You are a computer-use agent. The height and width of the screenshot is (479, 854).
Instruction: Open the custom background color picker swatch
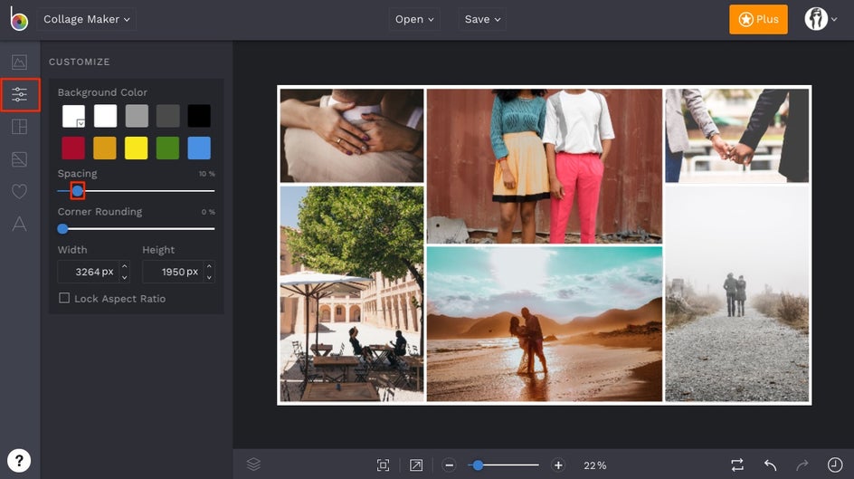(73, 116)
